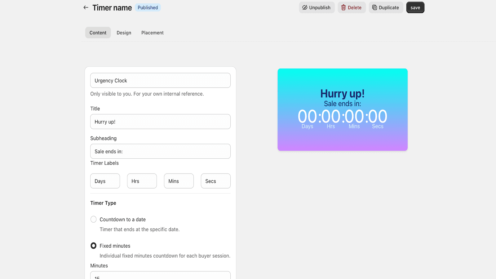Edit the Hrs timer label field
Image resolution: width=496 pixels, height=279 pixels.
pos(142,181)
